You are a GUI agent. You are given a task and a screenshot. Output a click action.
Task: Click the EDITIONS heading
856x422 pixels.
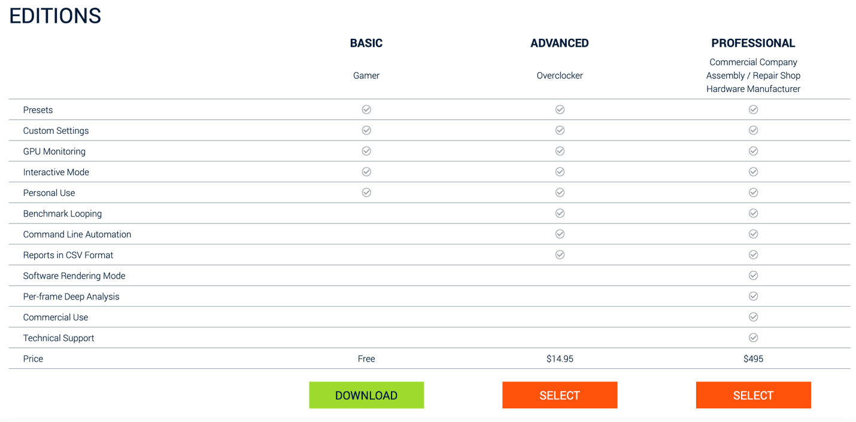click(55, 16)
